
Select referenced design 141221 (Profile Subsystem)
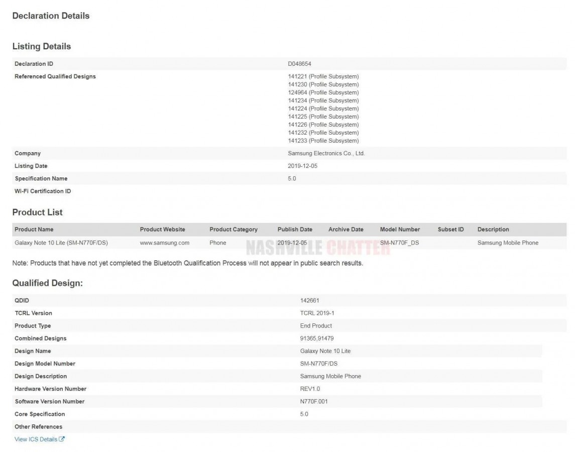click(x=323, y=76)
